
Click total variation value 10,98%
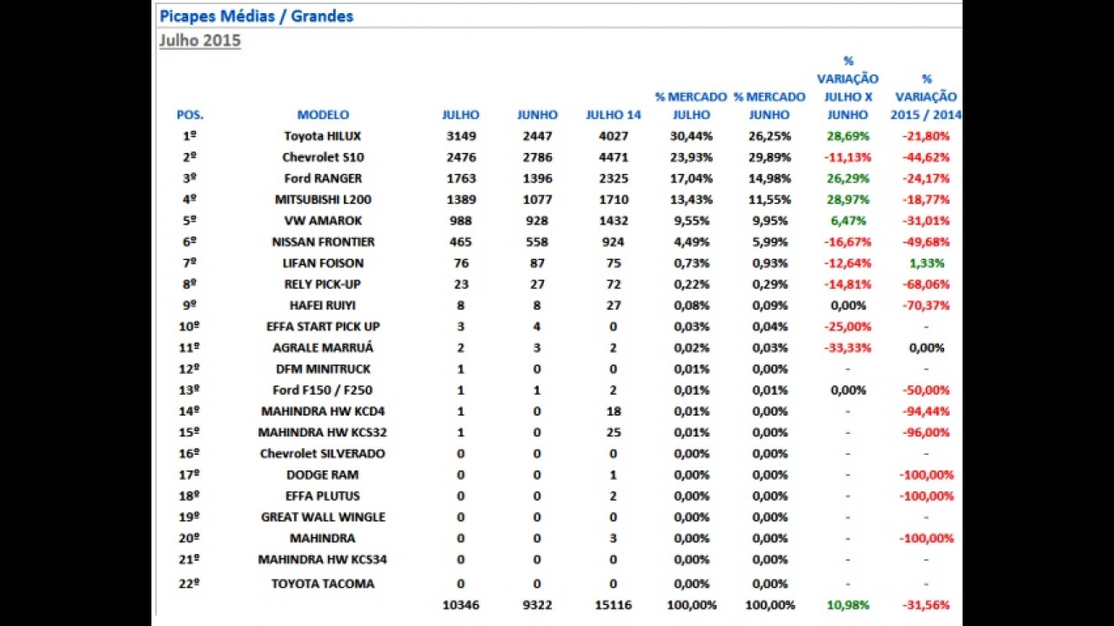pyautogui.click(x=848, y=605)
